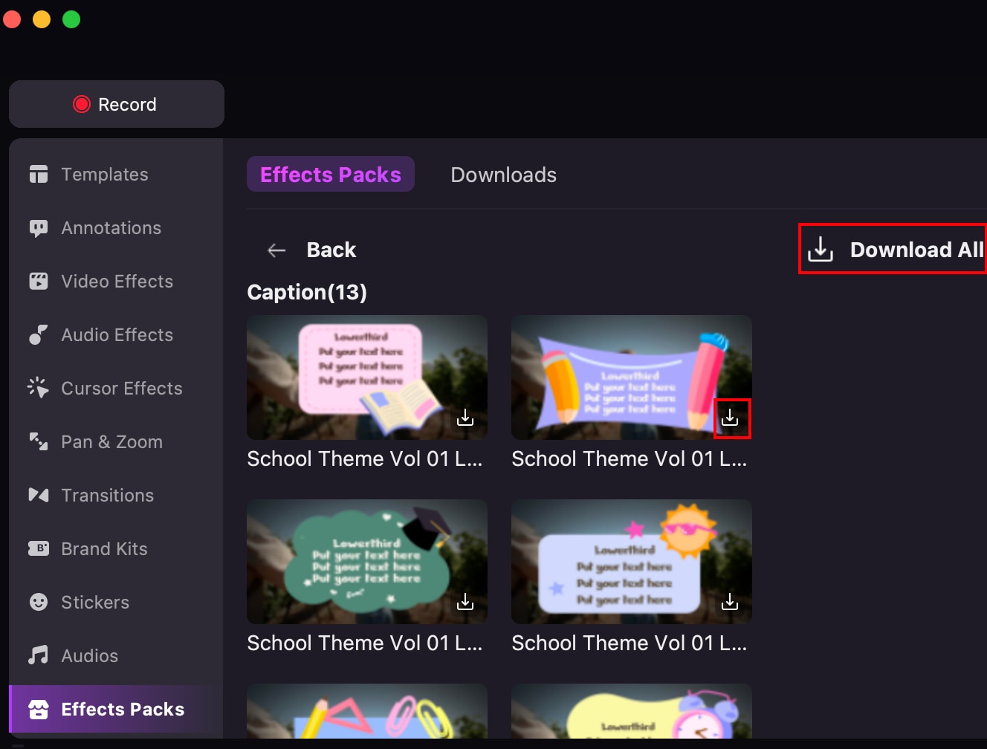The height and width of the screenshot is (749, 987).
Task: Open Audios in the sidebar
Action: [89, 656]
